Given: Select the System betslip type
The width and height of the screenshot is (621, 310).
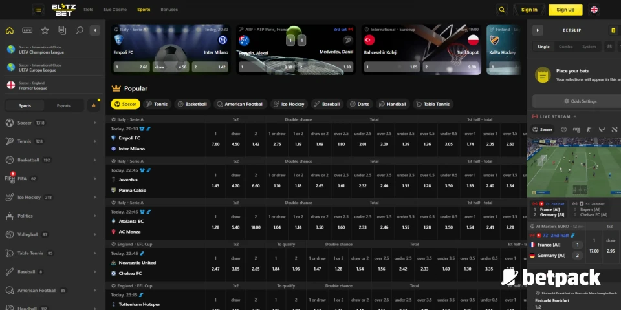Looking at the screenshot, I should [x=589, y=46].
